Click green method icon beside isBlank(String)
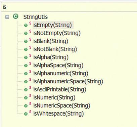 pos(26,41)
